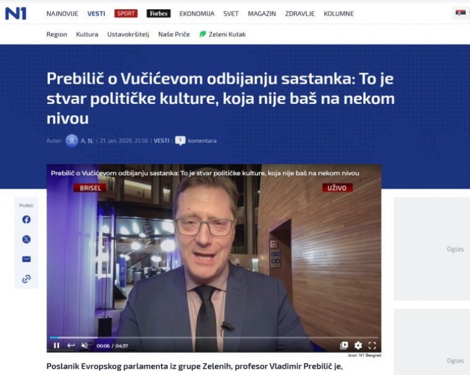Open the Serbian flag language selector
Screen dimensions: 470x375
pos(460,13)
